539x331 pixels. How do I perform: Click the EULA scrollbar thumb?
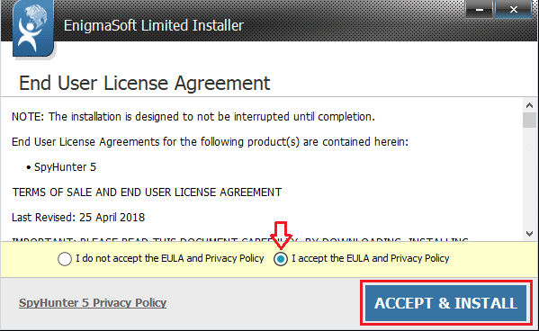pos(529,121)
